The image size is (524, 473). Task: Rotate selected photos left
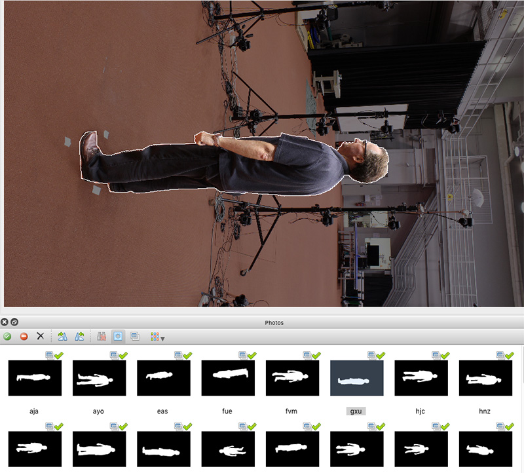click(x=79, y=336)
